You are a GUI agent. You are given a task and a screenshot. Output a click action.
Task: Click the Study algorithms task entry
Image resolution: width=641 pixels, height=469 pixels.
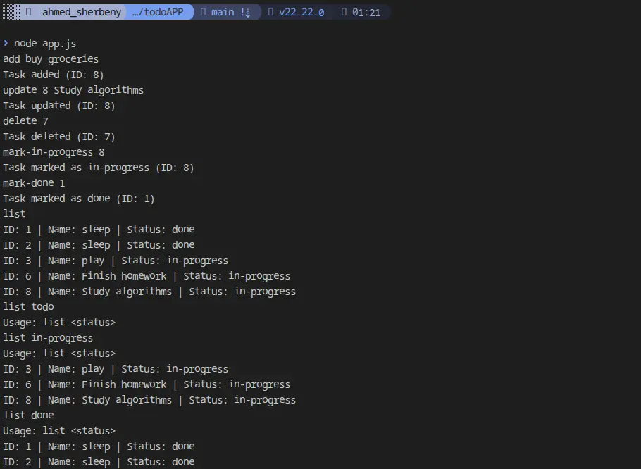click(149, 291)
